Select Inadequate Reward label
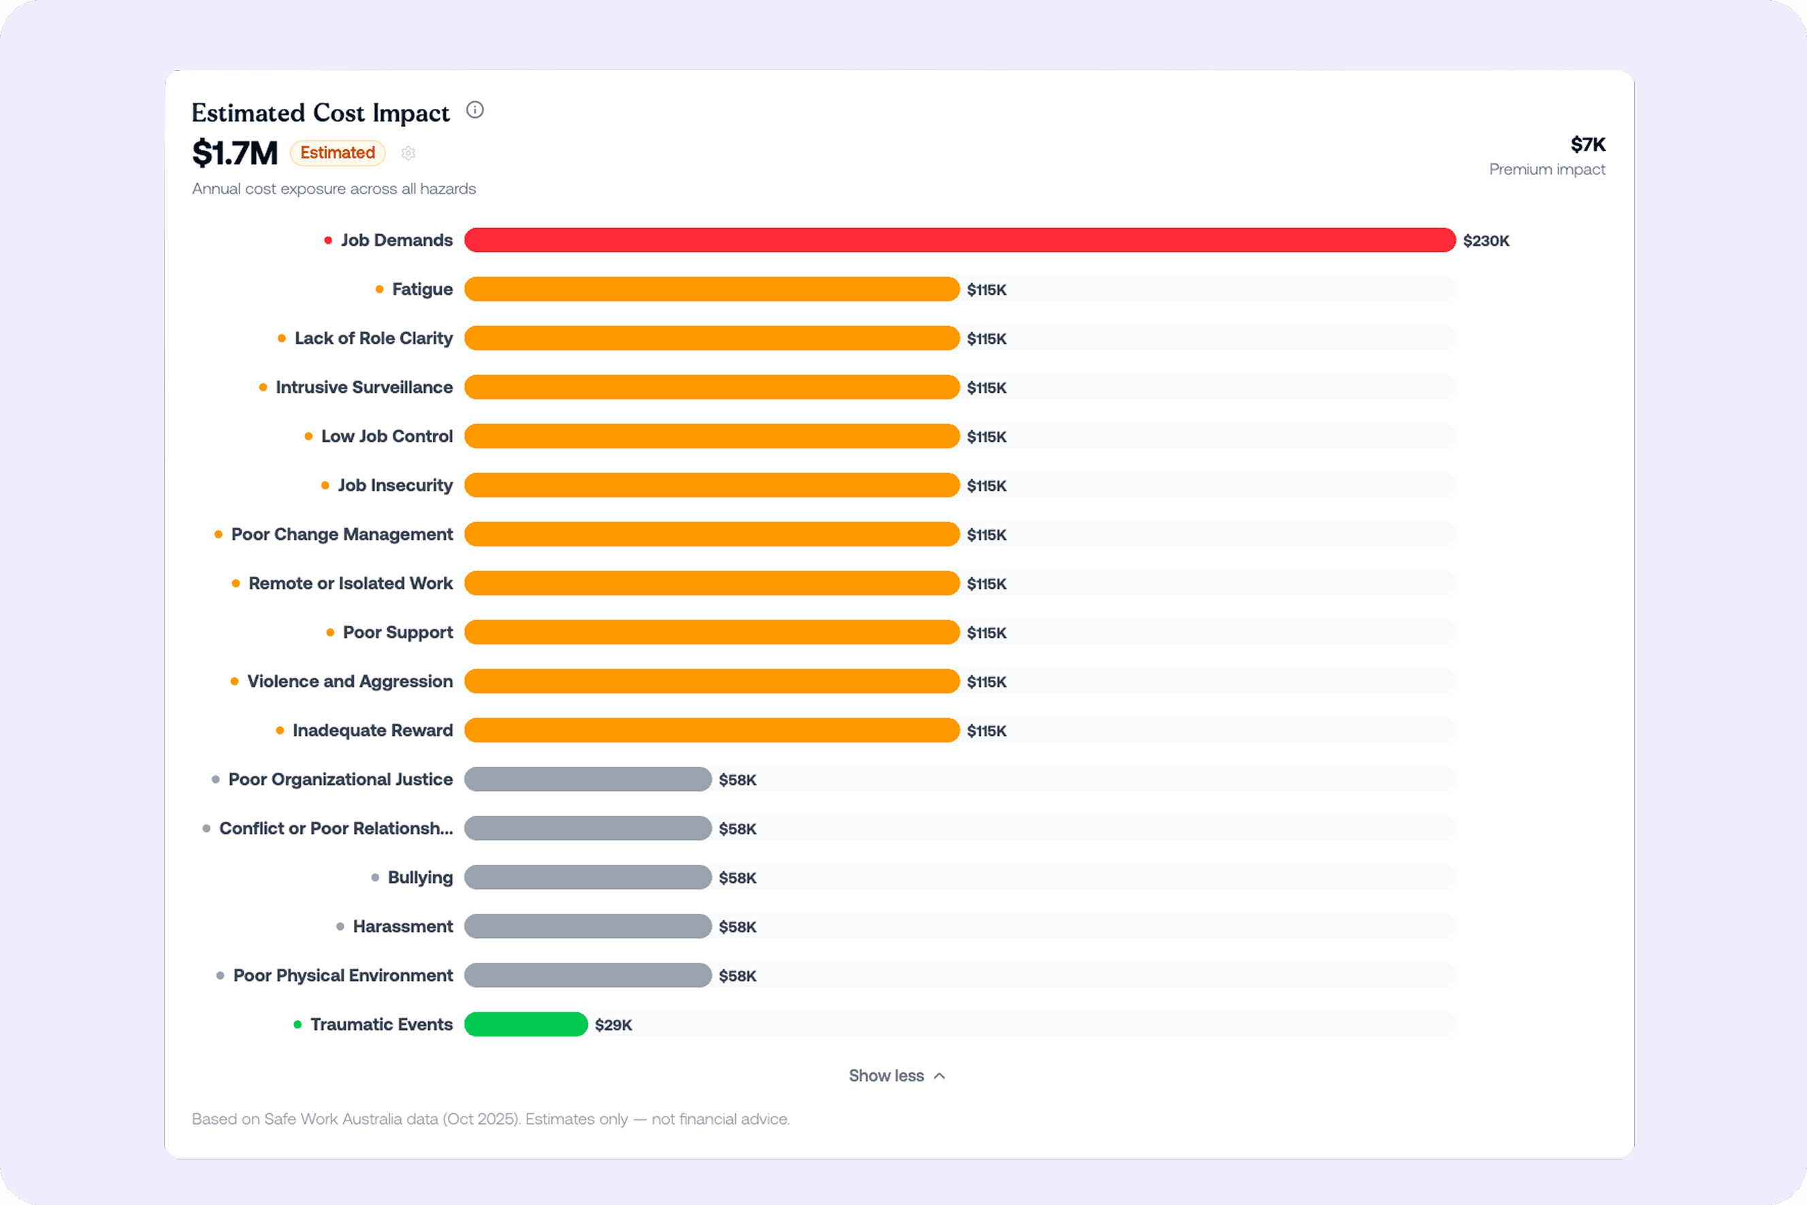The width and height of the screenshot is (1807, 1205). 372,731
